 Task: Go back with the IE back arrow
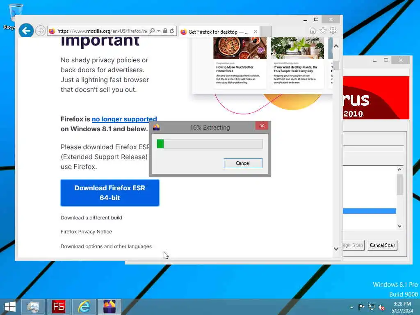(26, 31)
